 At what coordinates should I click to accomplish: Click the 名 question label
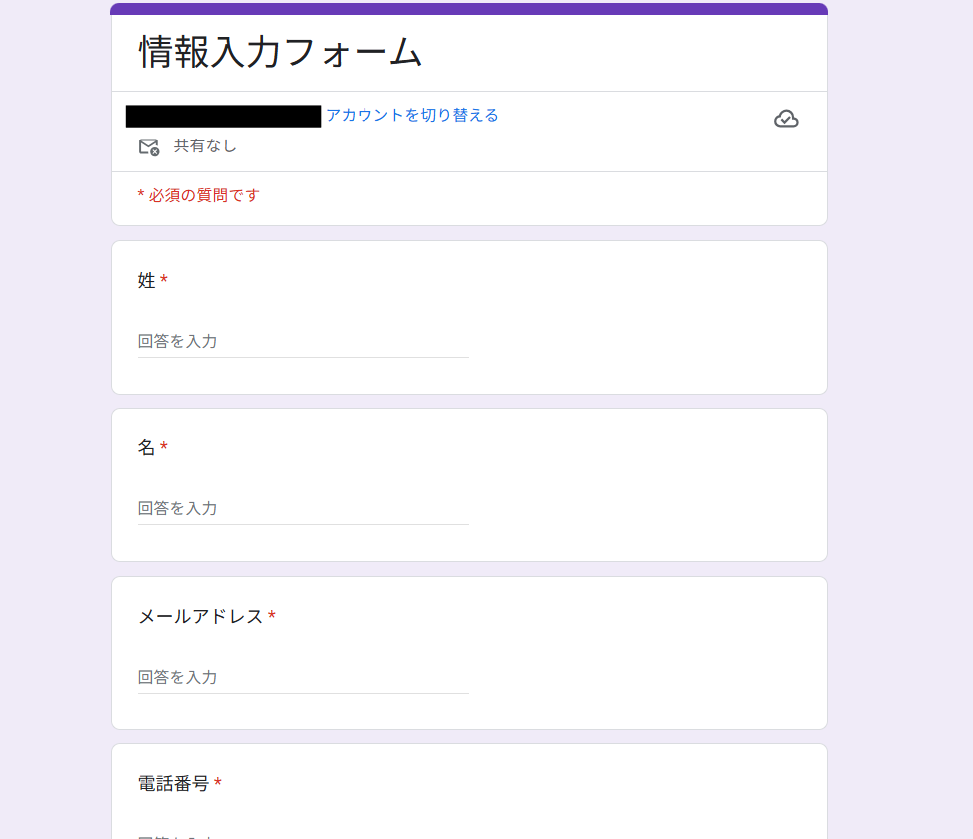point(147,447)
